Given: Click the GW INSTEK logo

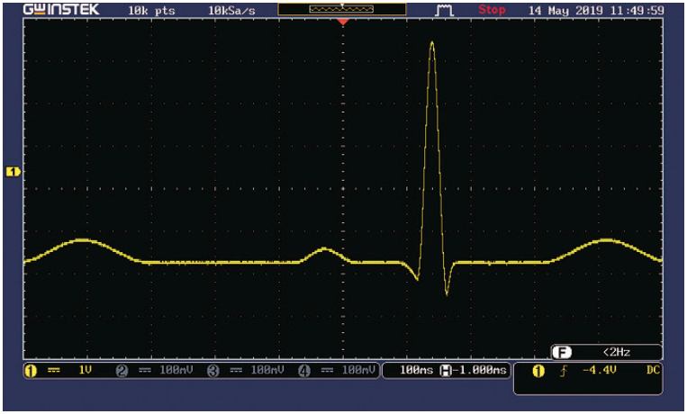Looking at the screenshot, I should [61, 9].
